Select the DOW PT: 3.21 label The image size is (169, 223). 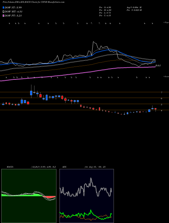click(13, 16)
